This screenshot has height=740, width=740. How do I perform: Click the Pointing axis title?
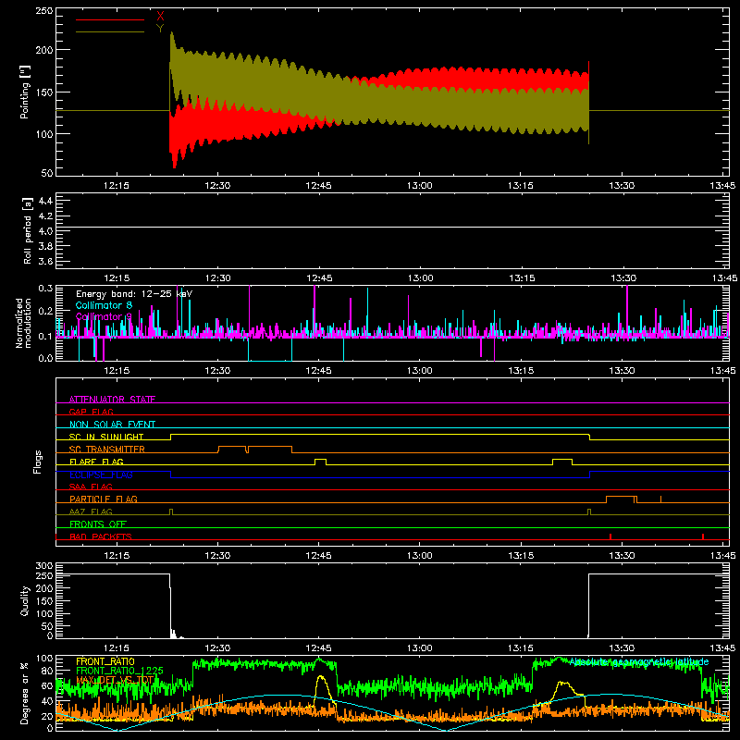(25, 92)
